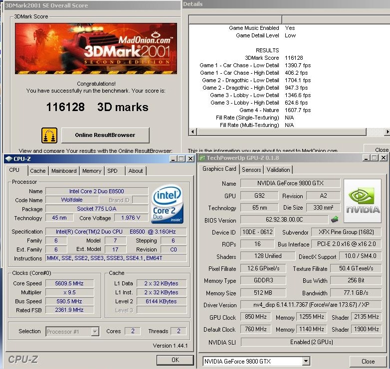Click the right scroll arrow in Details
Screen dimensions: 390x369
point(388,131)
